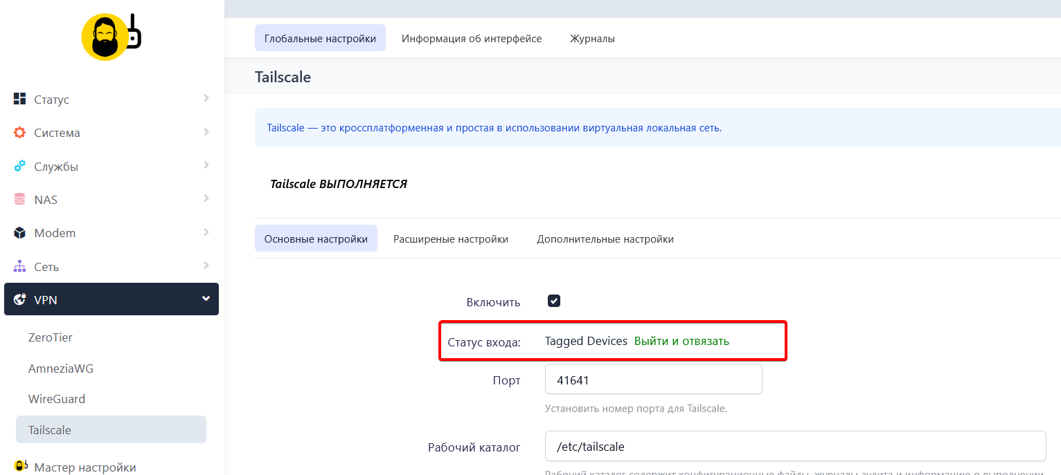Select the Сеть network icon
Screen dimensions: 1061x475
(19, 266)
